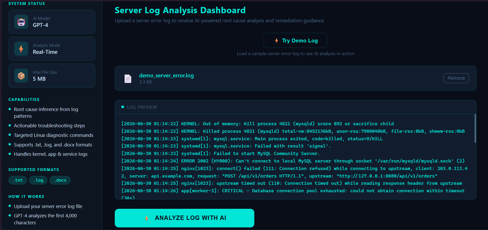488x230 pixels.
Task: Click the log preview vertical scrollbar
Action: (x=475, y=128)
